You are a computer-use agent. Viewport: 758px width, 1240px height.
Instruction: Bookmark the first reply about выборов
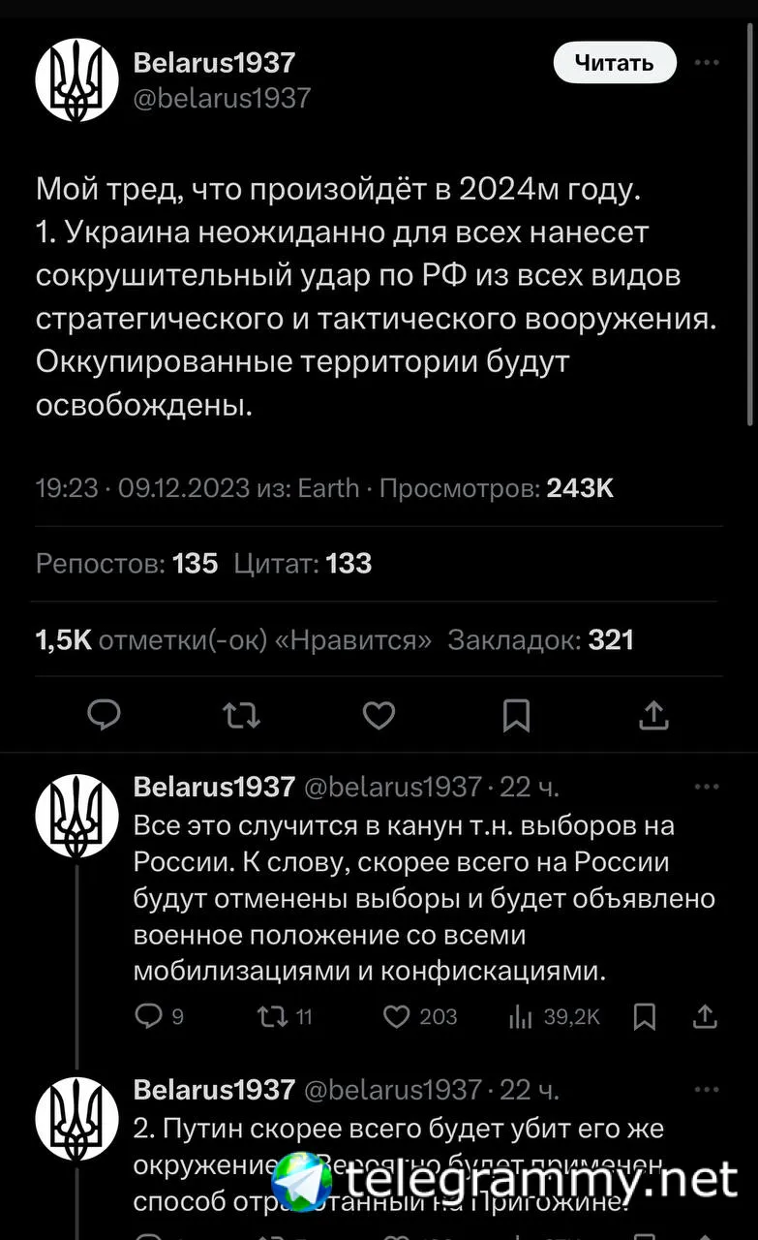645,1016
